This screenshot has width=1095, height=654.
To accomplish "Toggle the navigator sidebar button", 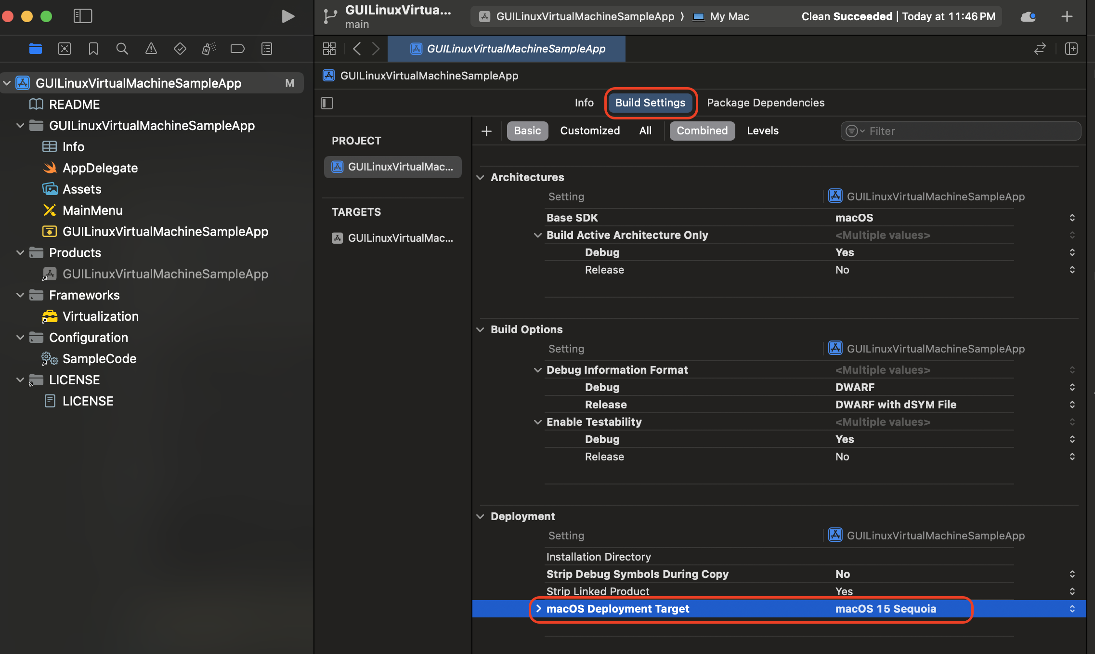I will [x=83, y=16].
